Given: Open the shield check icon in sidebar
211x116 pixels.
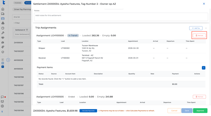Looking at the screenshot, I should [3, 52].
